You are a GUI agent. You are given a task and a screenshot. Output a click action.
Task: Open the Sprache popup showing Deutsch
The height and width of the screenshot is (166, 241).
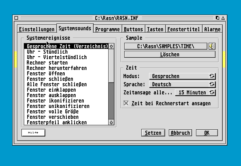[179, 85]
